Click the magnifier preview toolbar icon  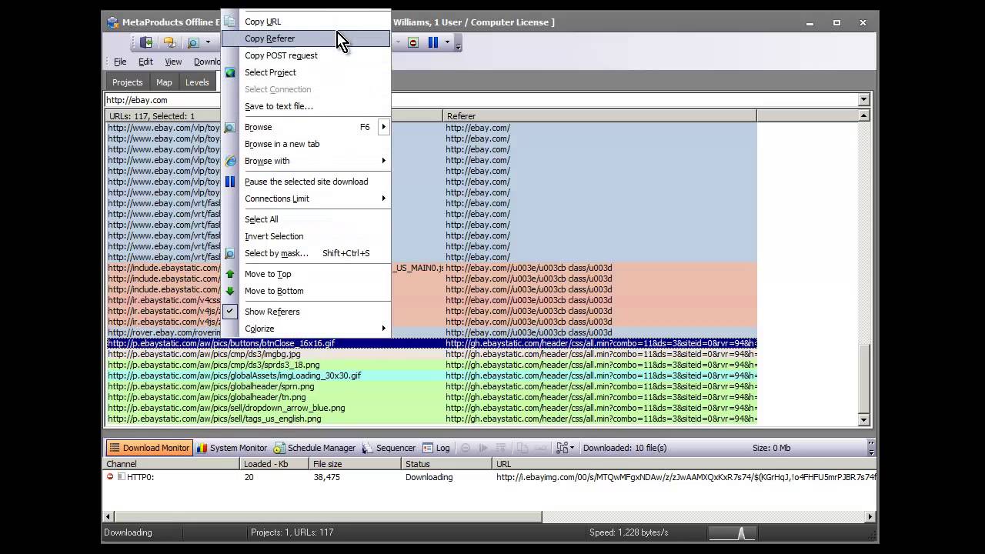(x=193, y=42)
